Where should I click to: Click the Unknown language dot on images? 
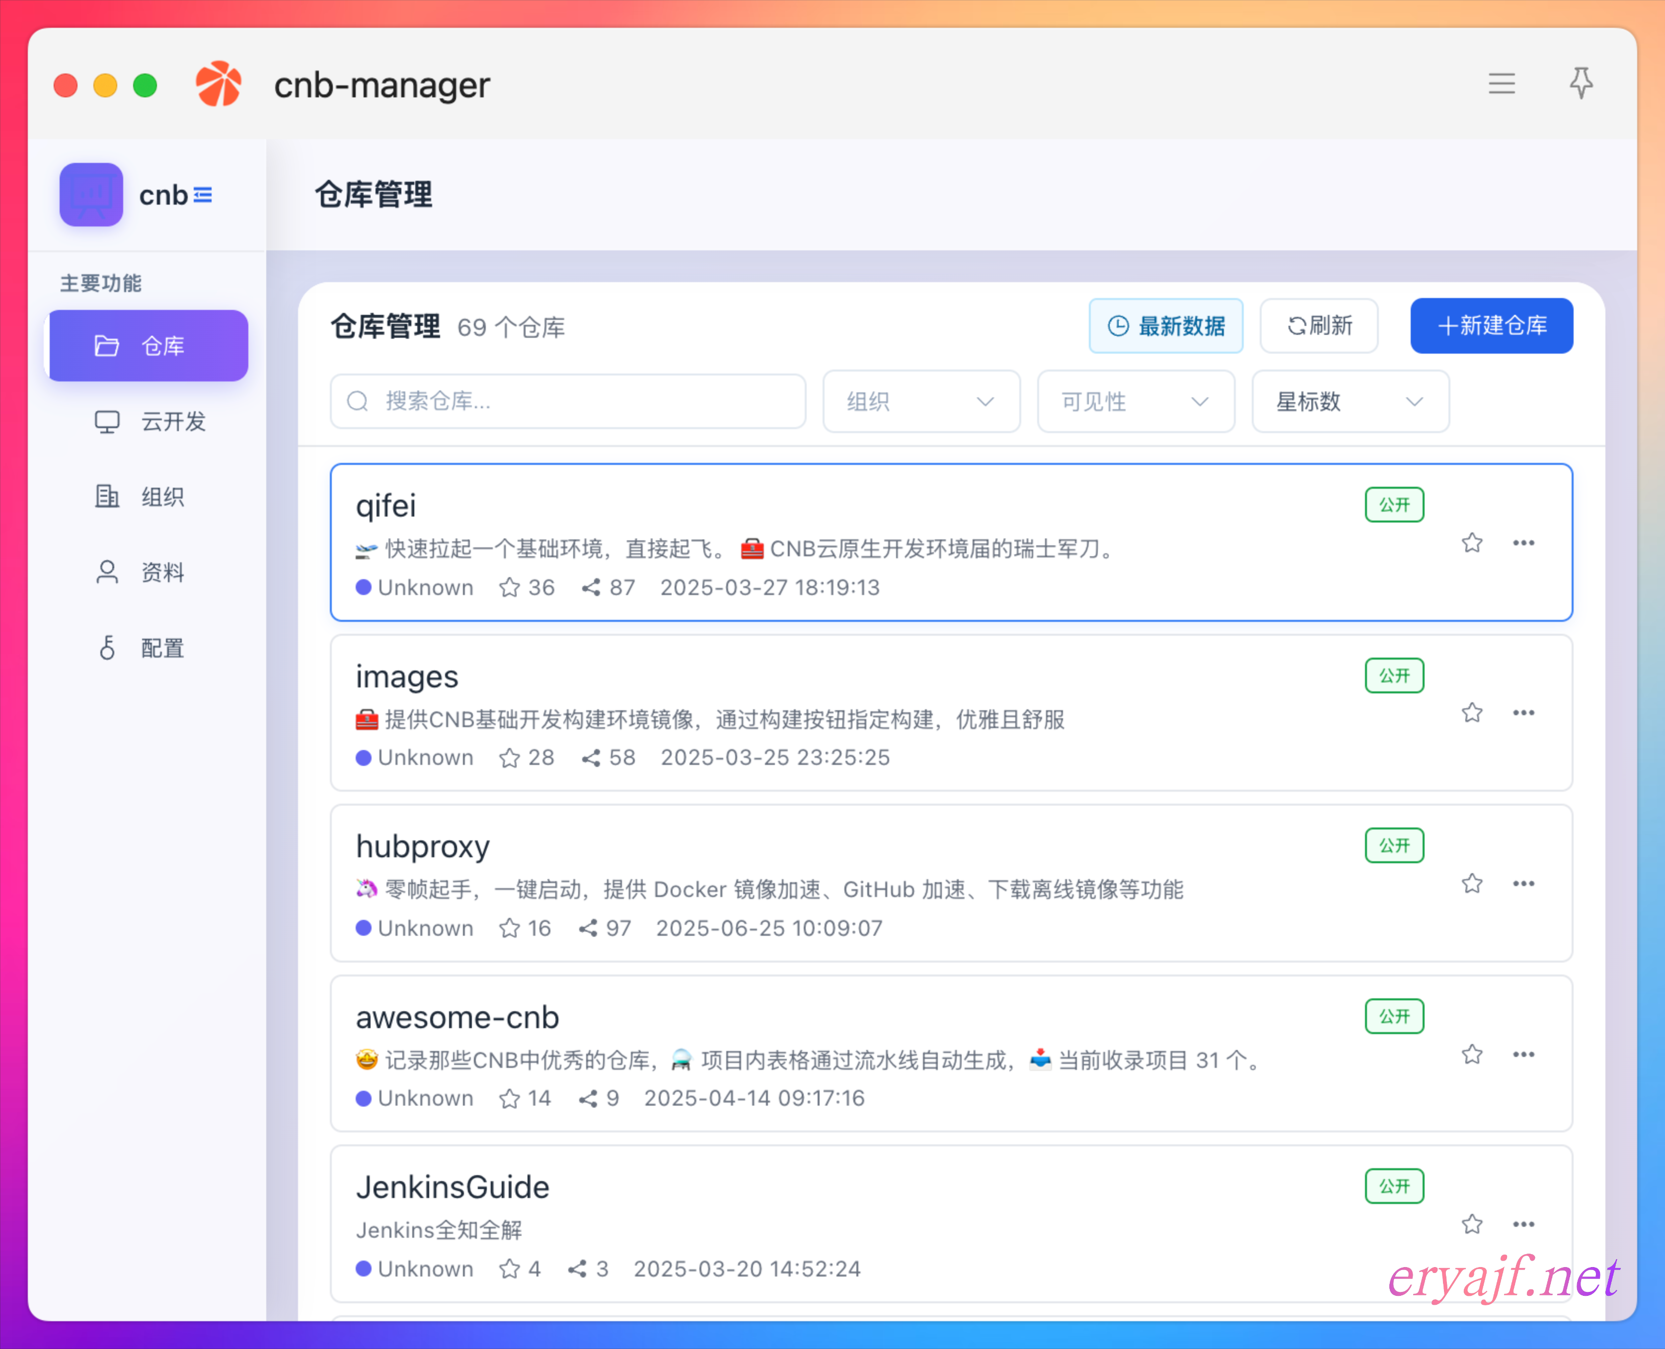(x=363, y=758)
